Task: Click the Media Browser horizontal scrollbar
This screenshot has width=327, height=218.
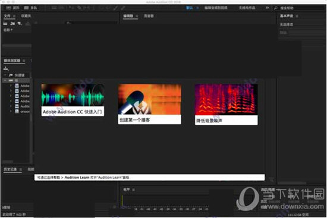Action: 8,162
